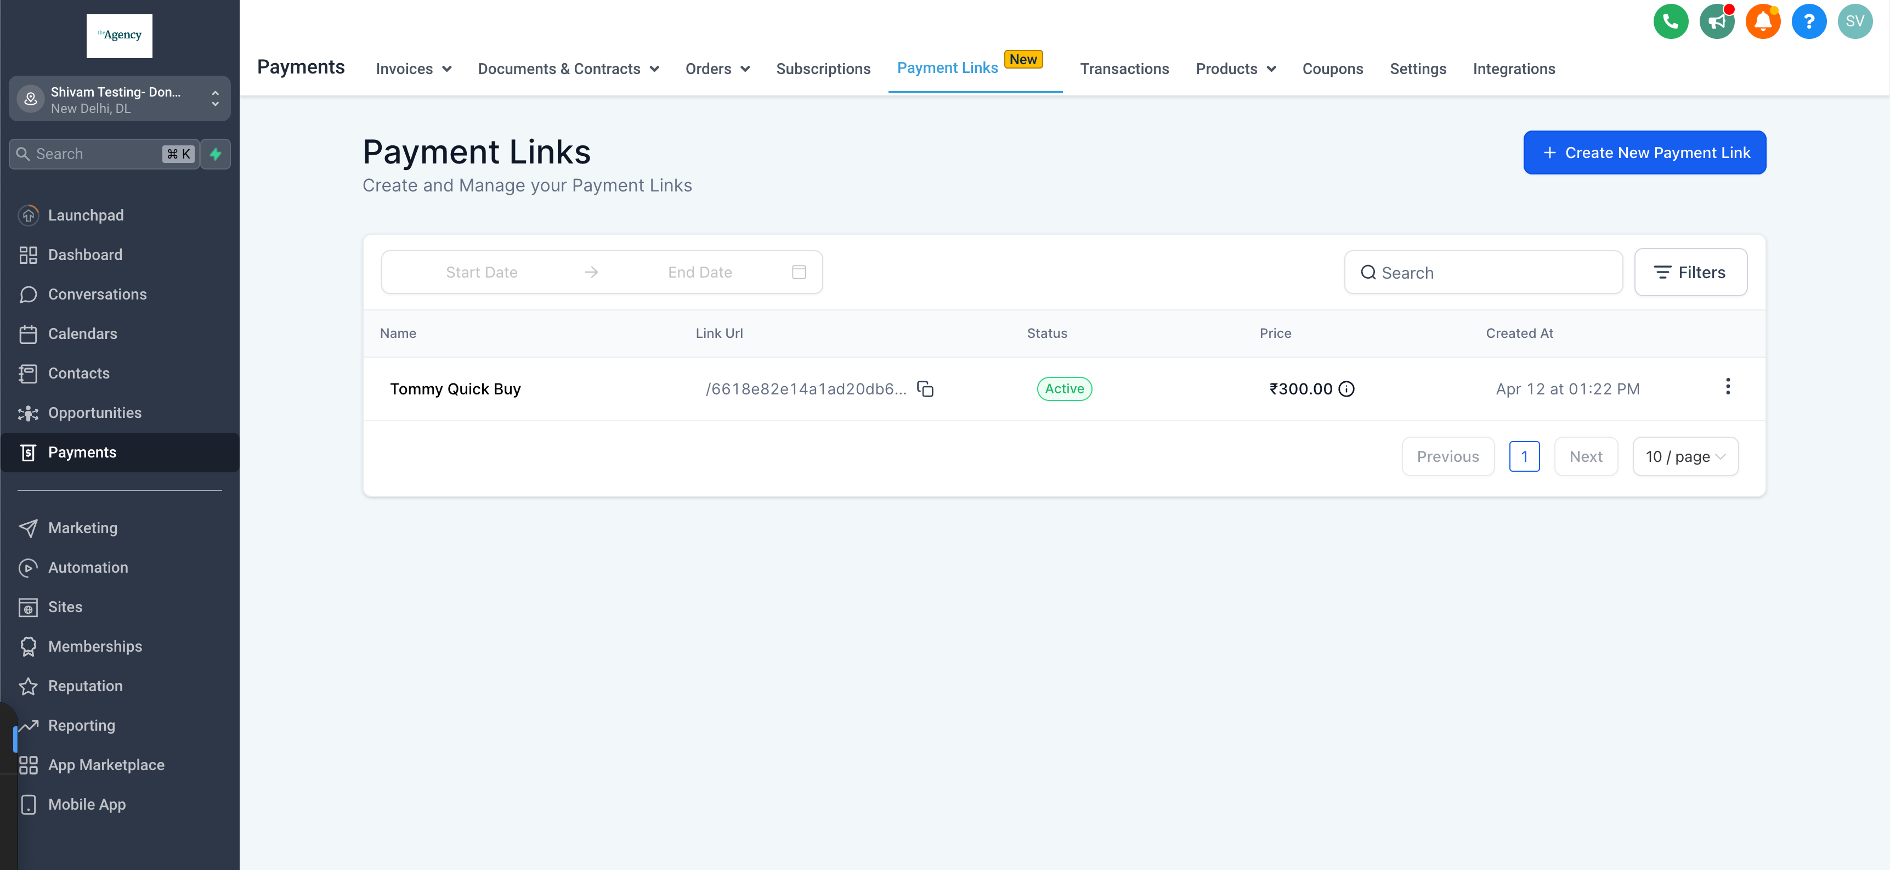Open the bell notifications icon

pyautogui.click(x=1762, y=21)
